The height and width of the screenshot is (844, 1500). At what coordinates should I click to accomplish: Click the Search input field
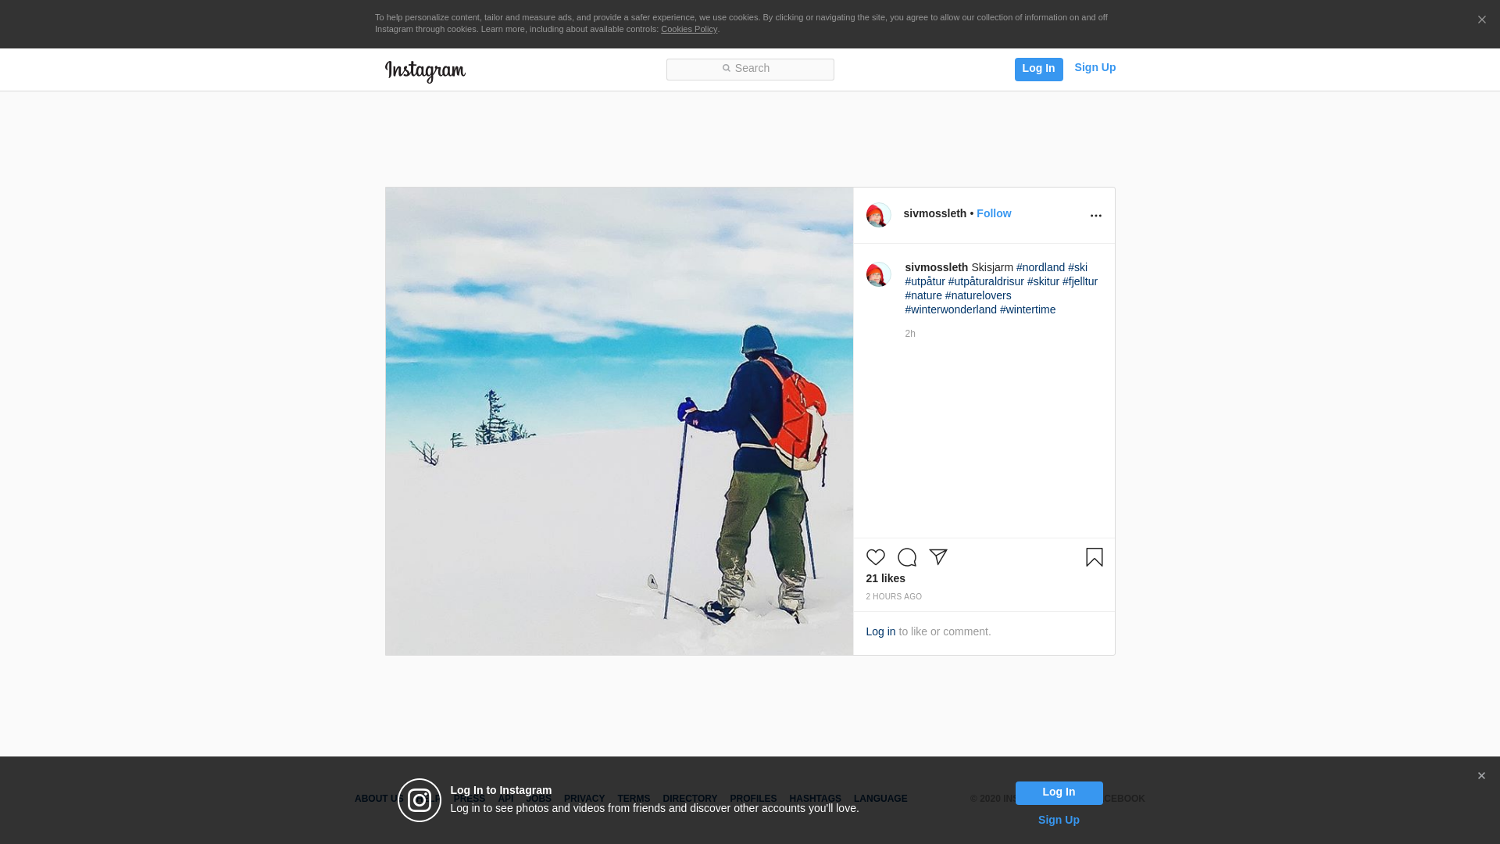click(x=750, y=70)
